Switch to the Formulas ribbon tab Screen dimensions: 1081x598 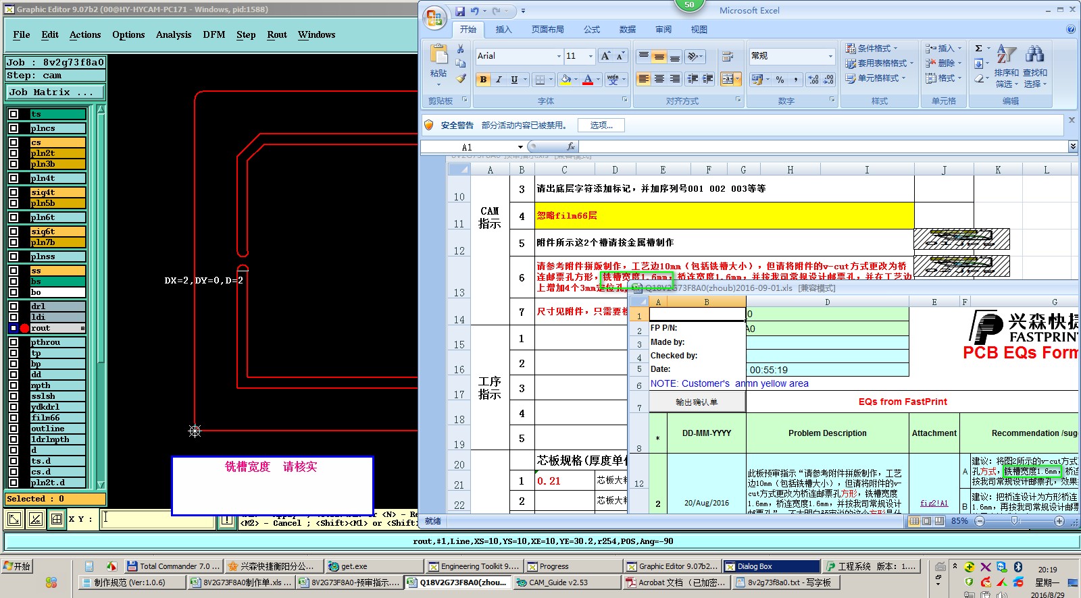click(592, 30)
